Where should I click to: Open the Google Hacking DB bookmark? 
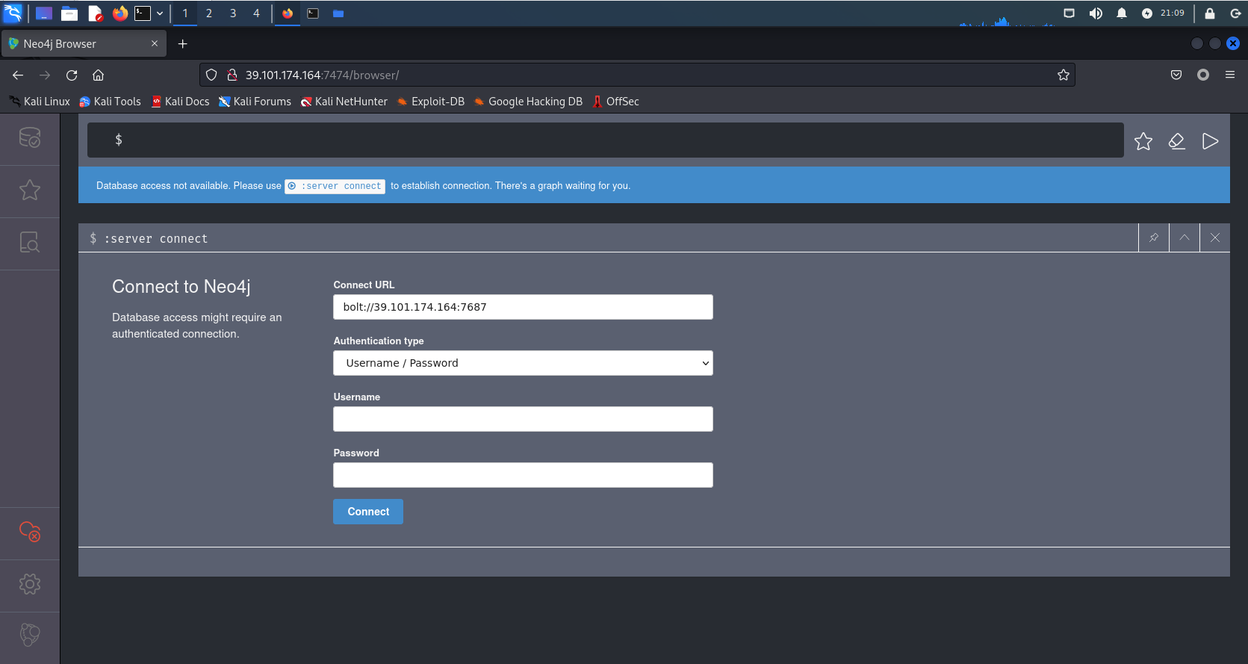[x=528, y=102]
